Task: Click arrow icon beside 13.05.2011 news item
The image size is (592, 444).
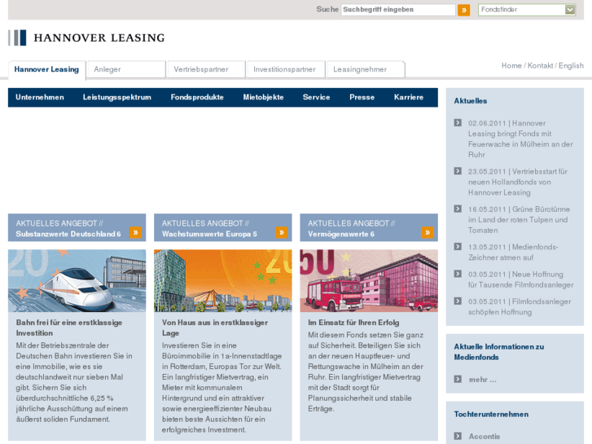Action: pos(458,247)
